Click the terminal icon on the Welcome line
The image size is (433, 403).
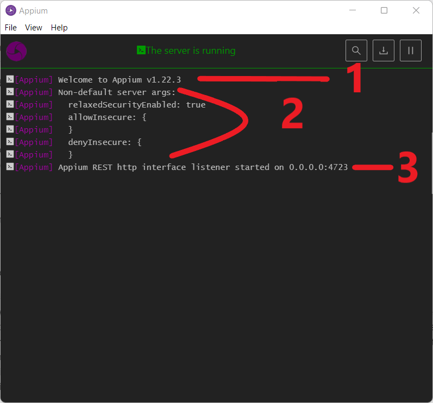click(x=10, y=79)
